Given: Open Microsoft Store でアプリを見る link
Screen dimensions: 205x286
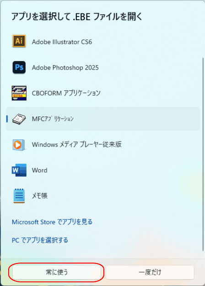Looking at the screenshot, I should 52,222.
